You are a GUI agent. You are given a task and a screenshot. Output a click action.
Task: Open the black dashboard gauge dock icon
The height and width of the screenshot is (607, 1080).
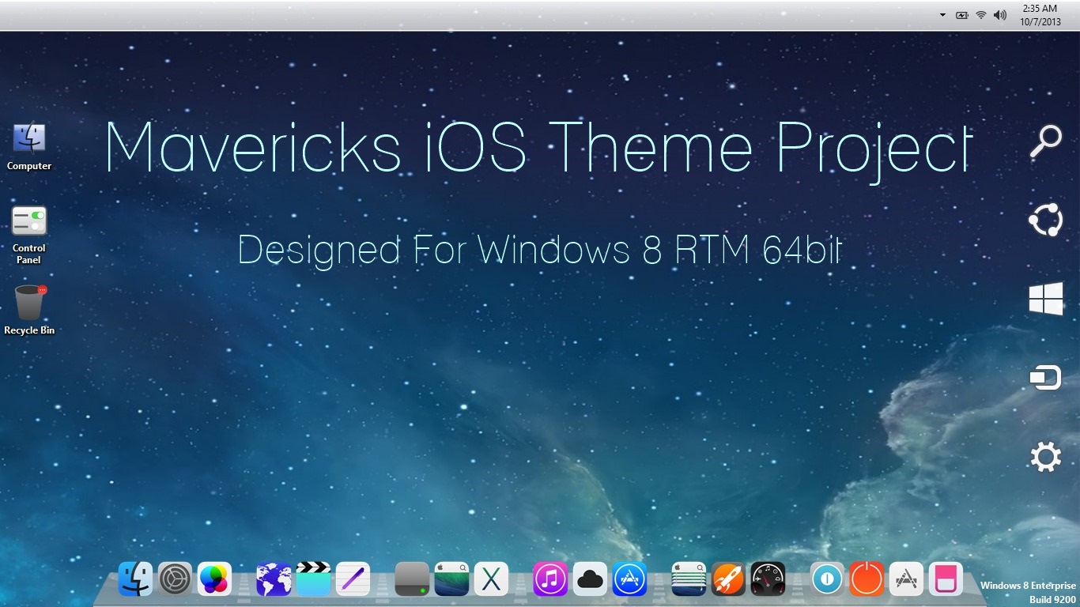pyautogui.click(x=768, y=579)
